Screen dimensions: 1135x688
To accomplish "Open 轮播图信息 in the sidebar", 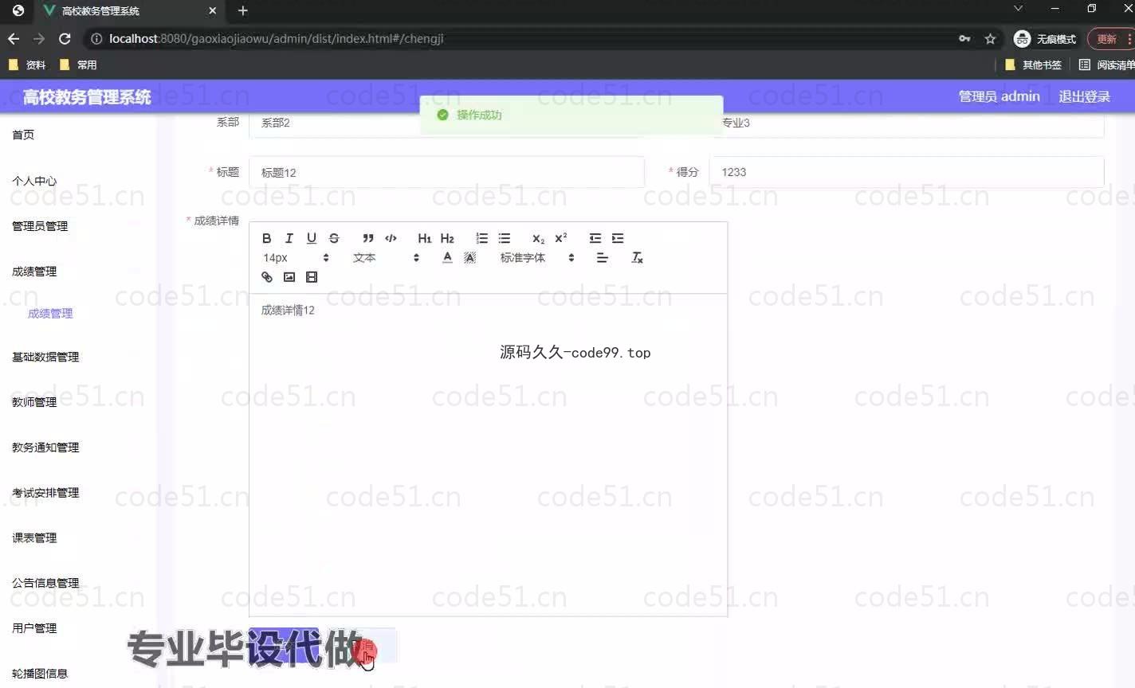I will pos(40,674).
